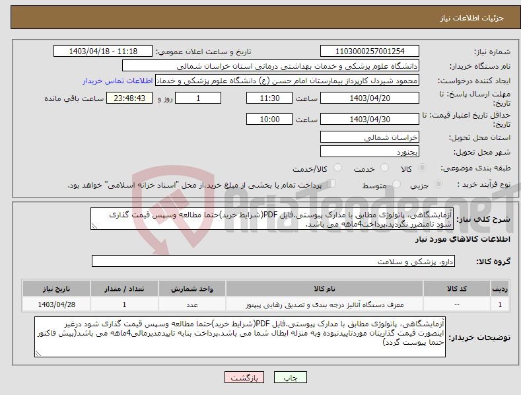Viewport: 521px width, 395px height.
Task: Click the delivery province field خراسان شمالی
Action: tap(370, 137)
